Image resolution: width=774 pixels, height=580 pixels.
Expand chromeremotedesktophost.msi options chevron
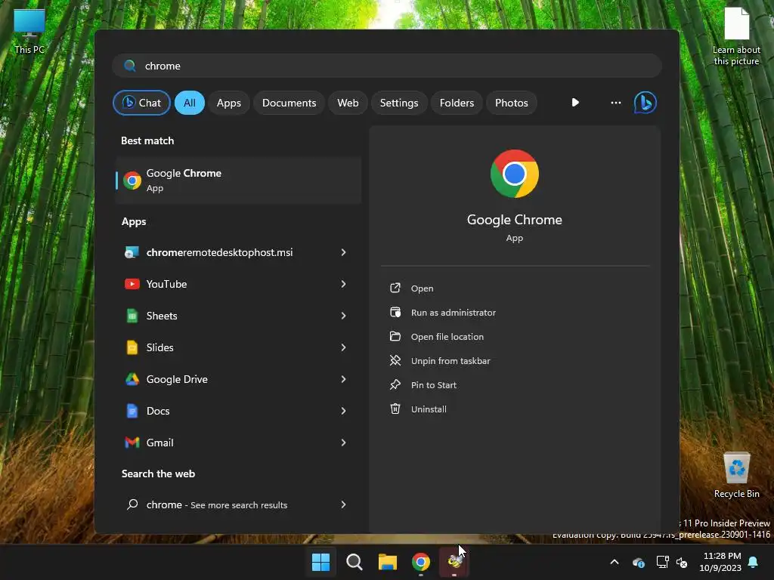[344, 252]
